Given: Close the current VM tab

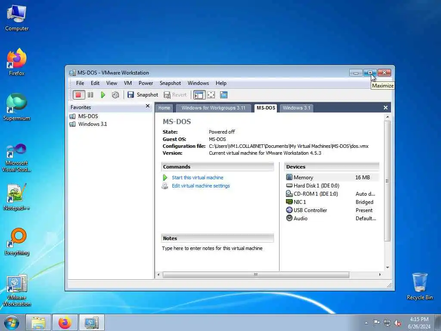Looking at the screenshot, I should click(x=385, y=108).
